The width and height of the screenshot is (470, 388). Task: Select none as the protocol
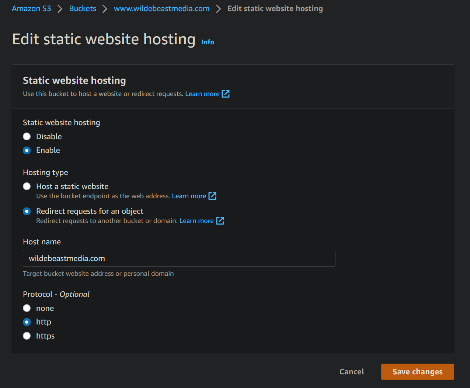pos(27,308)
